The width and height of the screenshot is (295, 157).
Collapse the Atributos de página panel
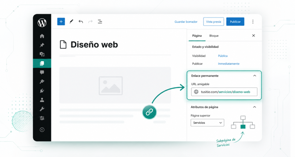tap(255, 107)
